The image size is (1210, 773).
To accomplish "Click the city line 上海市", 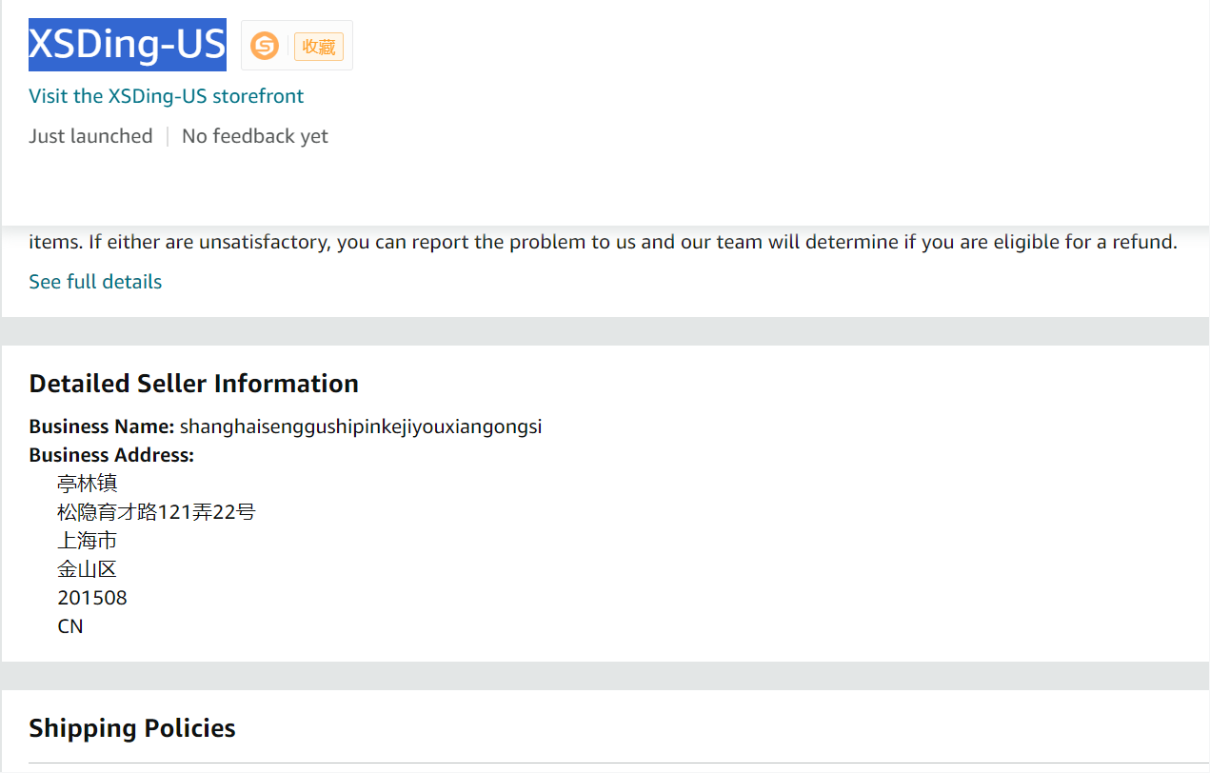I will click(x=88, y=541).
